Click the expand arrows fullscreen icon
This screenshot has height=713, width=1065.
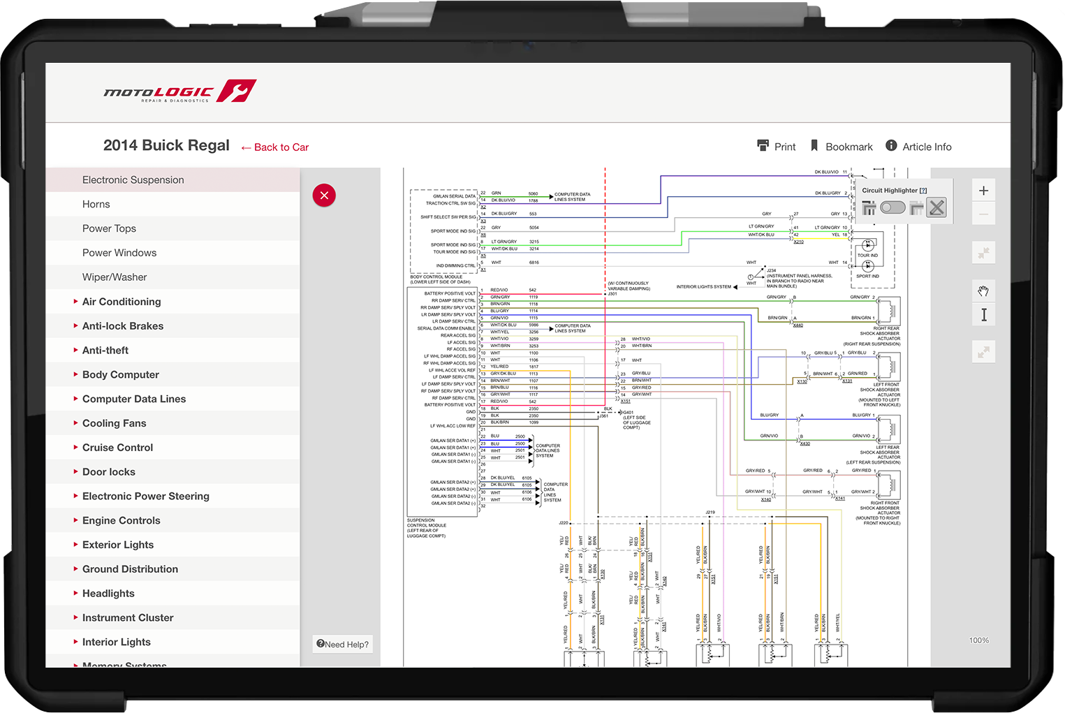click(x=983, y=352)
